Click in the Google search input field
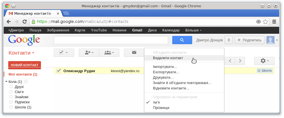Screen dimensions: 284x118 click(x=111, y=40)
